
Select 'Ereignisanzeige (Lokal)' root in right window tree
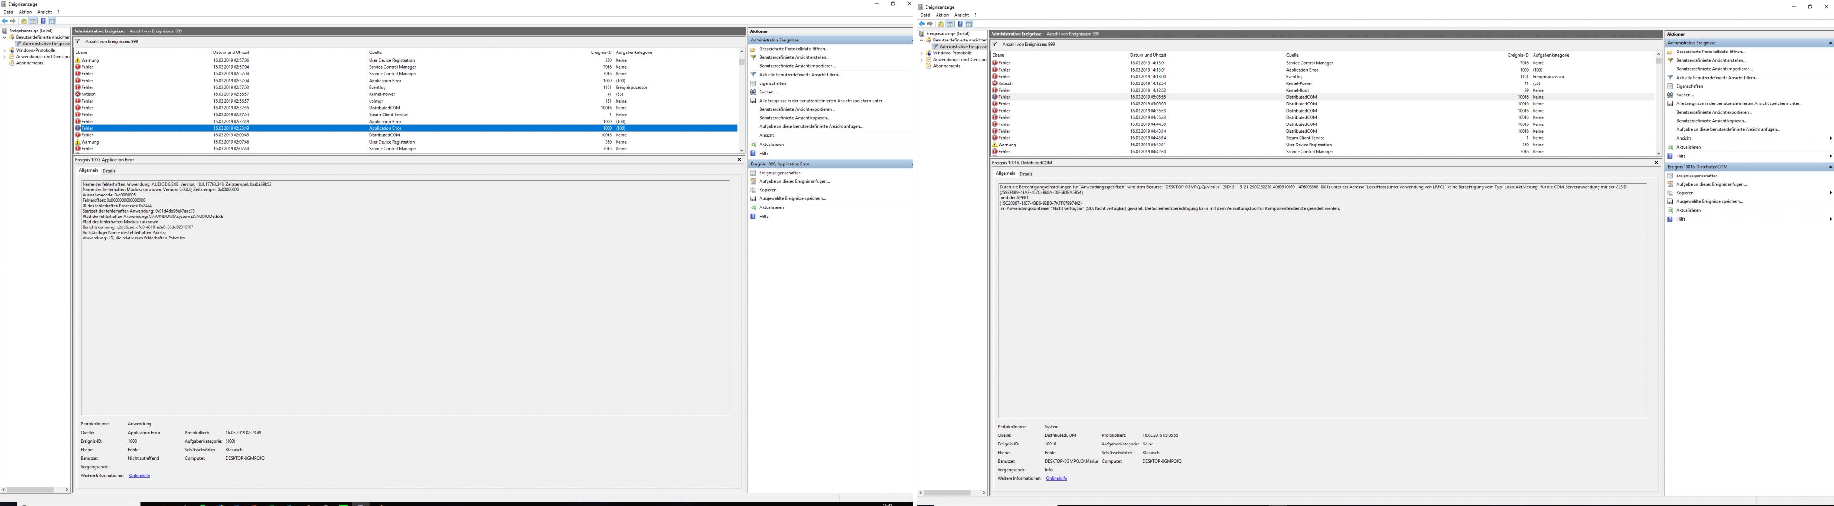[x=948, y=34]
